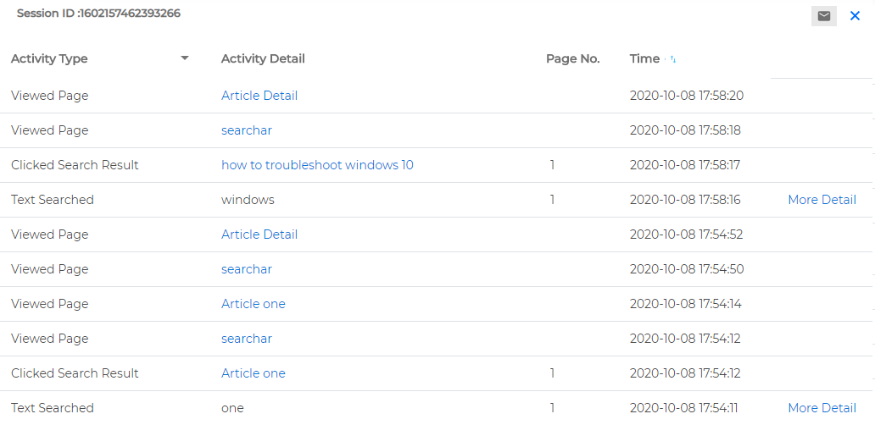This screenshot has height=436, width=875.
Task: Click the sort icon beside Time
Action: (x=672, y=59)
